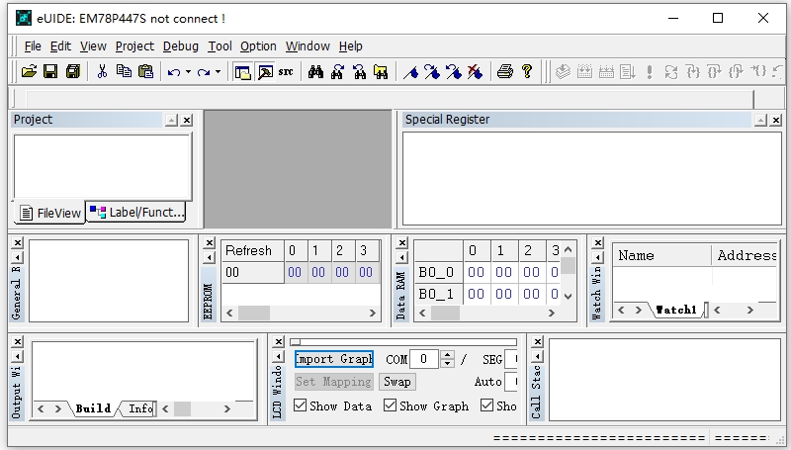791x450 pixels.
Task: Collapse the Call Stack panel arrow
Action: pos(538,357)
